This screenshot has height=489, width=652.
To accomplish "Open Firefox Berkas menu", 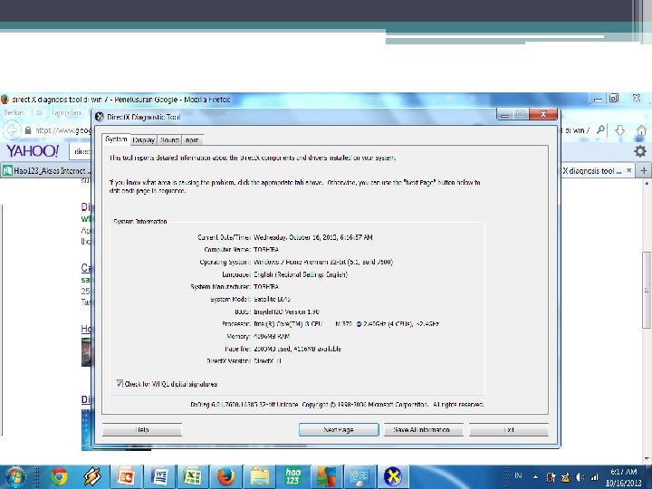I will click(14, 112).
